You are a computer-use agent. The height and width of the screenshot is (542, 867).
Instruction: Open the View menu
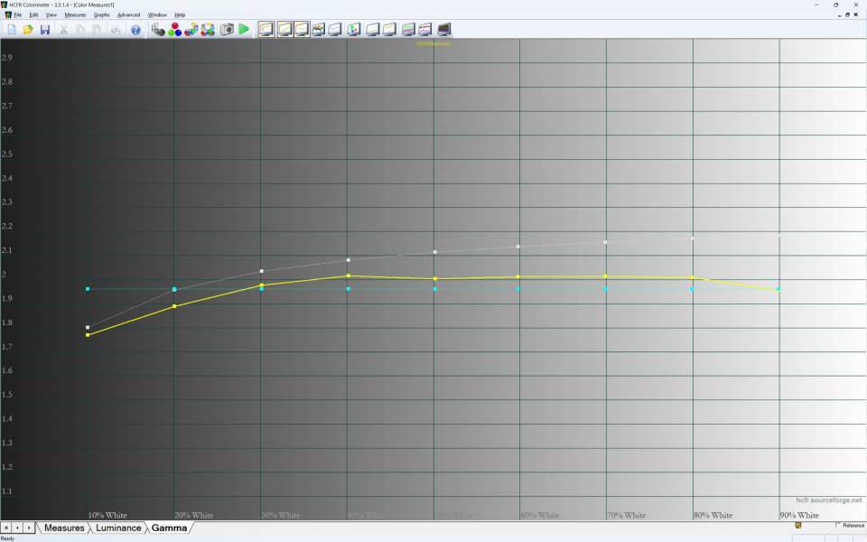click(51, 15)
